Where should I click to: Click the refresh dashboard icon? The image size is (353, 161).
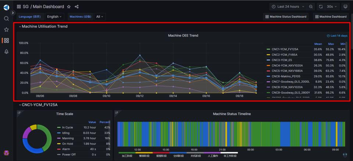coord(321,7)
